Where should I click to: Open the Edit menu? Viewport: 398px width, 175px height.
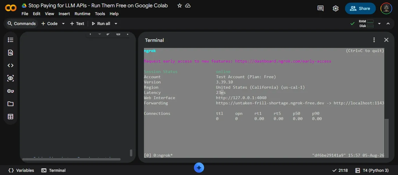(x=36, y=14)
